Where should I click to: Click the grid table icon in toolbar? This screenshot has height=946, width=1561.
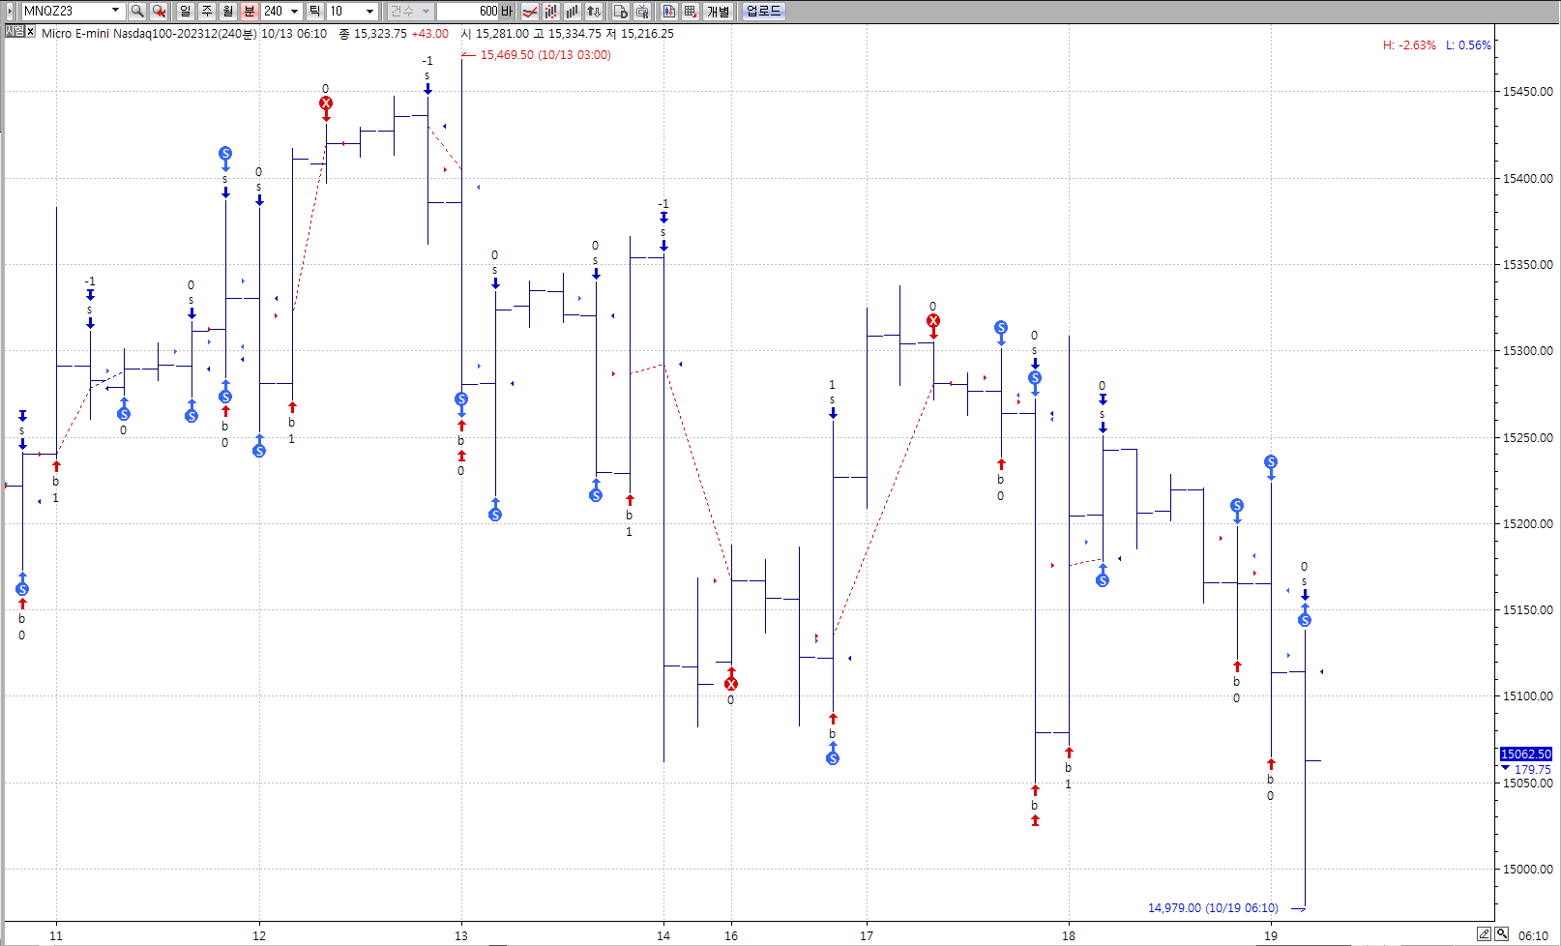point(691,12)
